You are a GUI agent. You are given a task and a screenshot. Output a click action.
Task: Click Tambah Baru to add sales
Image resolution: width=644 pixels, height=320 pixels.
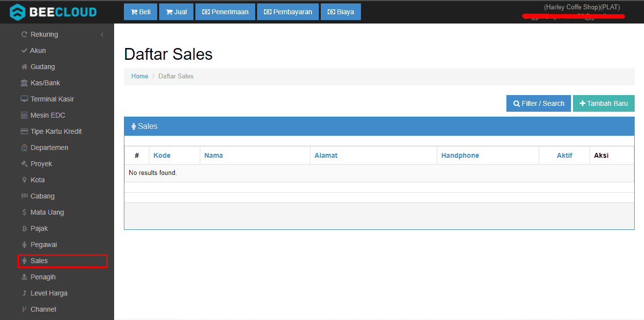604,103
